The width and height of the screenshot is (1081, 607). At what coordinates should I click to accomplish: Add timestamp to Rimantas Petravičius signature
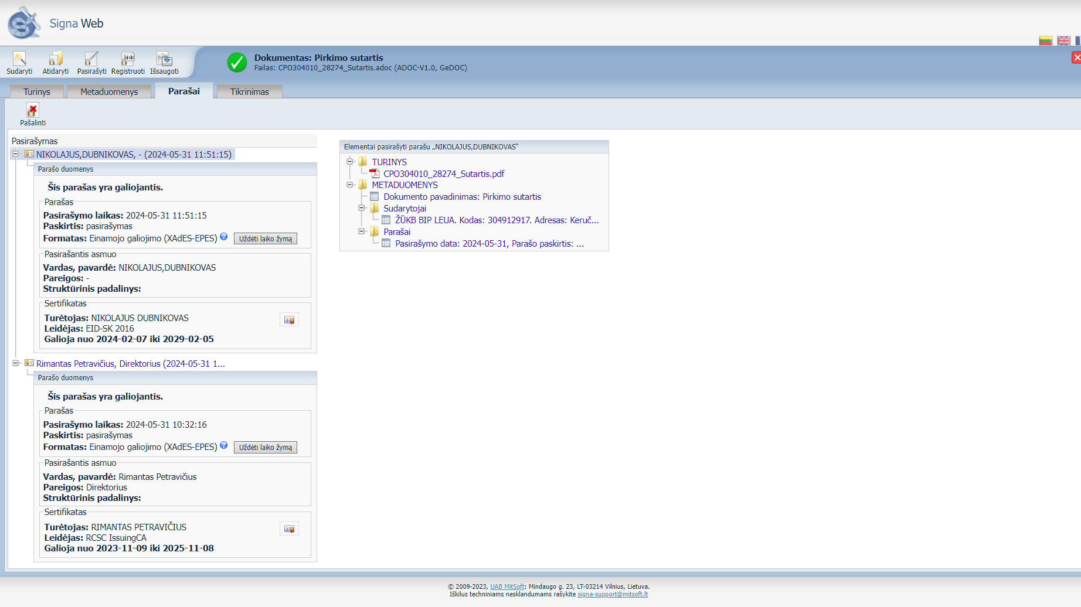265,448
